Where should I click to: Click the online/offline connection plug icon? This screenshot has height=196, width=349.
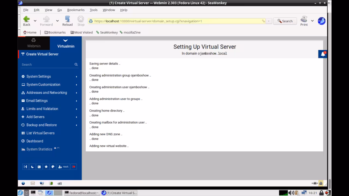(315, 183)
